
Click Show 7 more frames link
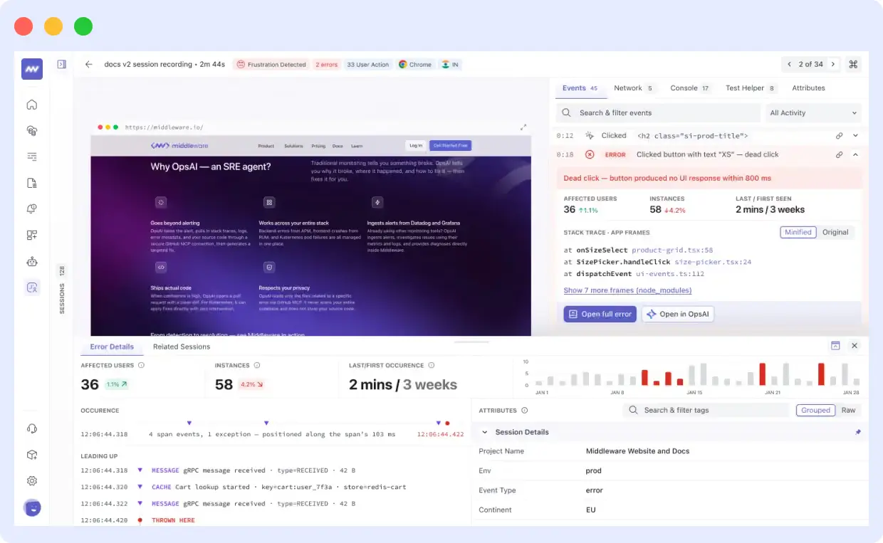pyautogui.click(x=627, y=290)
